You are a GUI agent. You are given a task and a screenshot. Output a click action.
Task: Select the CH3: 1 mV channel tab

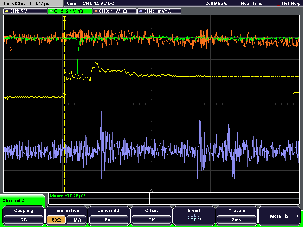(x=115, y=11)
